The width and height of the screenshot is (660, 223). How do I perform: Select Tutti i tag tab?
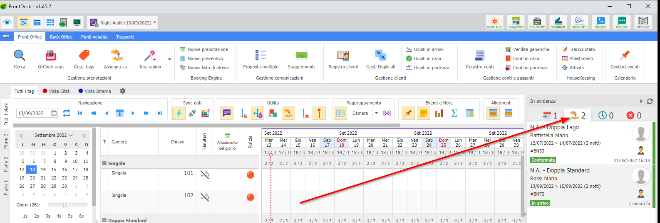coord(24,91)
